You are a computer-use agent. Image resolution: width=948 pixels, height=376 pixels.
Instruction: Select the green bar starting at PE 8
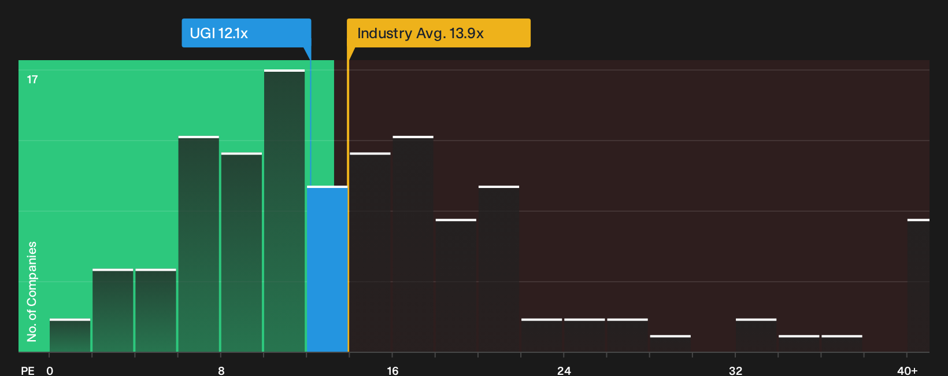click(x=242, y=252)
